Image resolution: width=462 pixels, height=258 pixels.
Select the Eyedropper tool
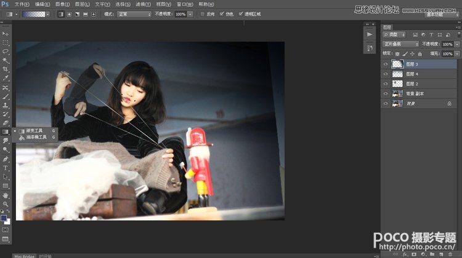click(6, 78)
